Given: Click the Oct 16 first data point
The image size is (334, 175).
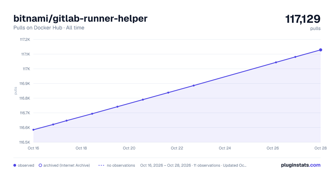Looking at the screenshot, I should point(33,130).
